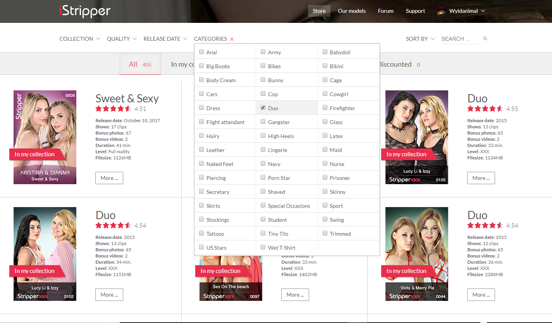
Task: Toggle the Glass category checkbox
Action: tap(325, 121)
